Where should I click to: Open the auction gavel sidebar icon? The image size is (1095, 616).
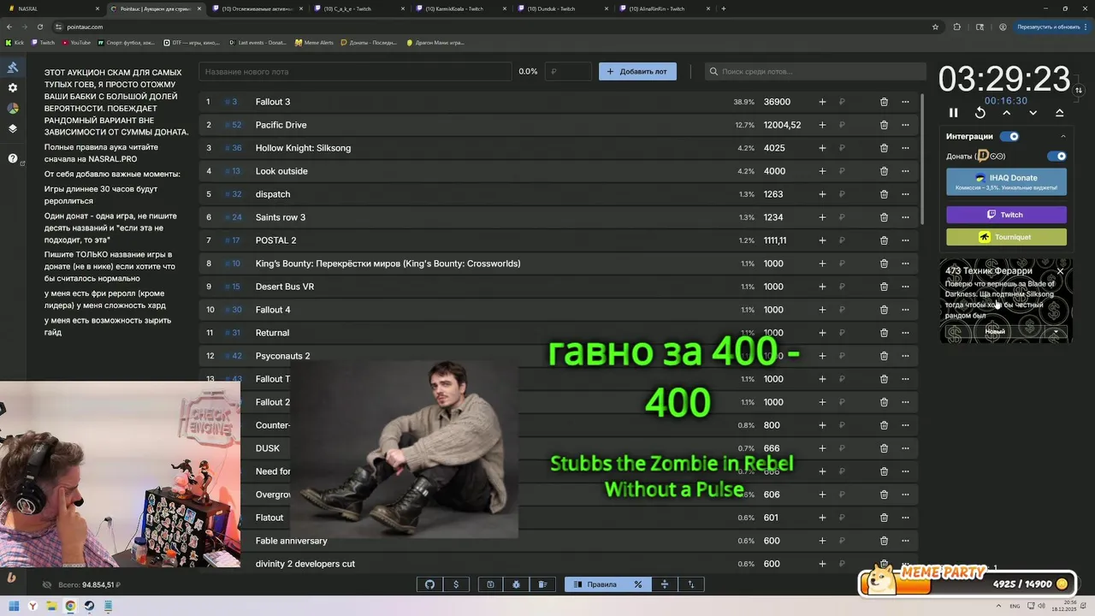pyautogui.click(x=13, y=68)
